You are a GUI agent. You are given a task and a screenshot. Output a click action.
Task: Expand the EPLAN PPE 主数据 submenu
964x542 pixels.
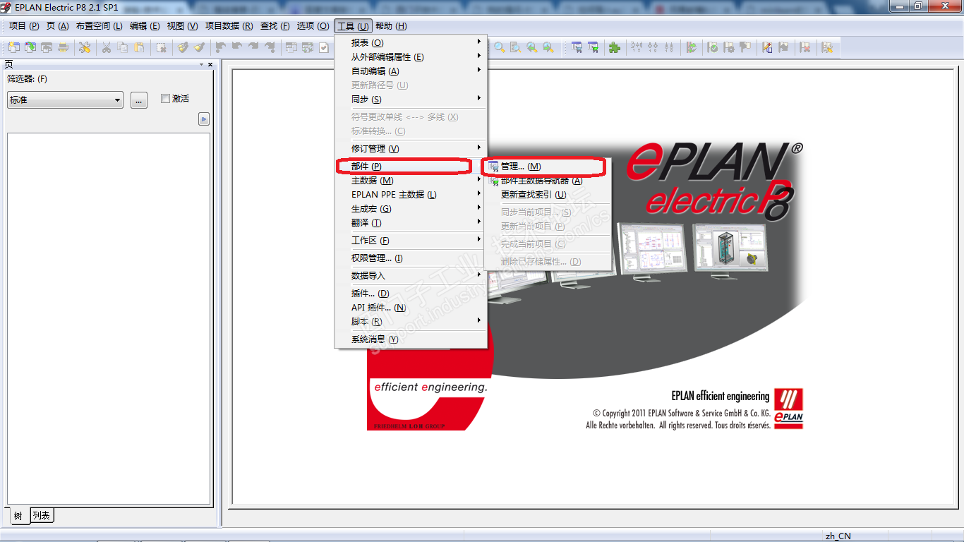click(x=411, y=195)
